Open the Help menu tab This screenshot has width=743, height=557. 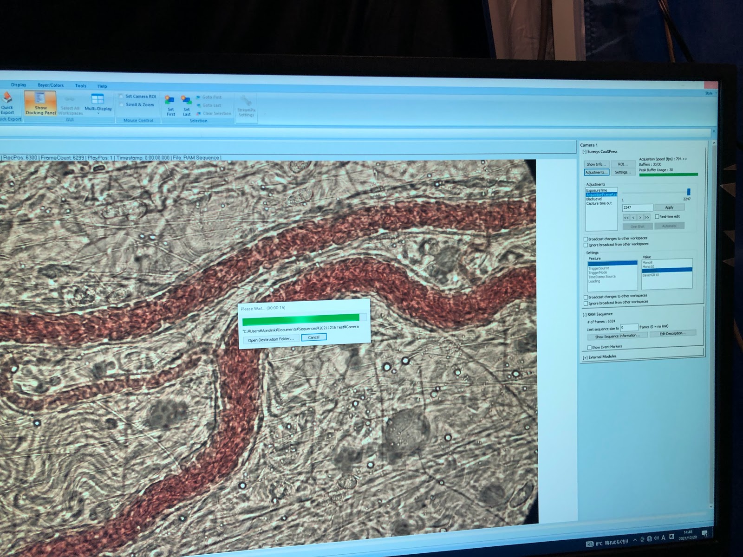[102, 86]
